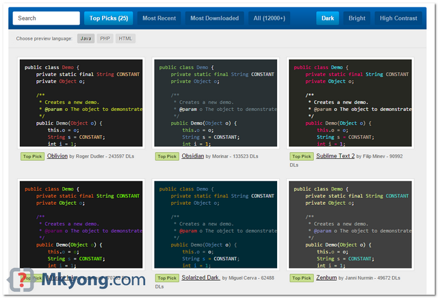The height and width of the screenshot is (298, 438).
Task: Click the 'by Miguel Cerva - 62488' text
Action: (248, 278)
